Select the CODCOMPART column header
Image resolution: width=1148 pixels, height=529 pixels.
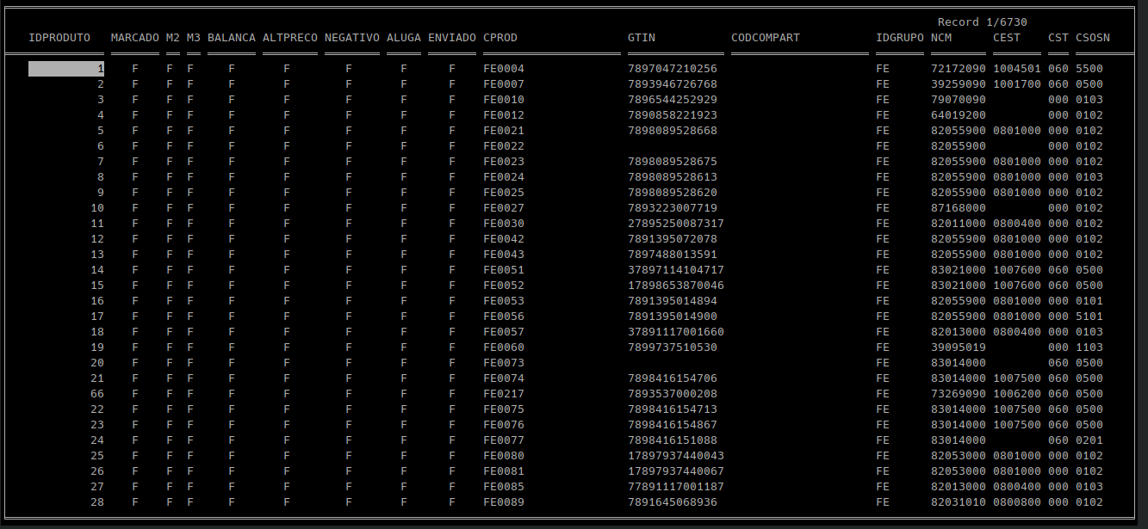766,38
